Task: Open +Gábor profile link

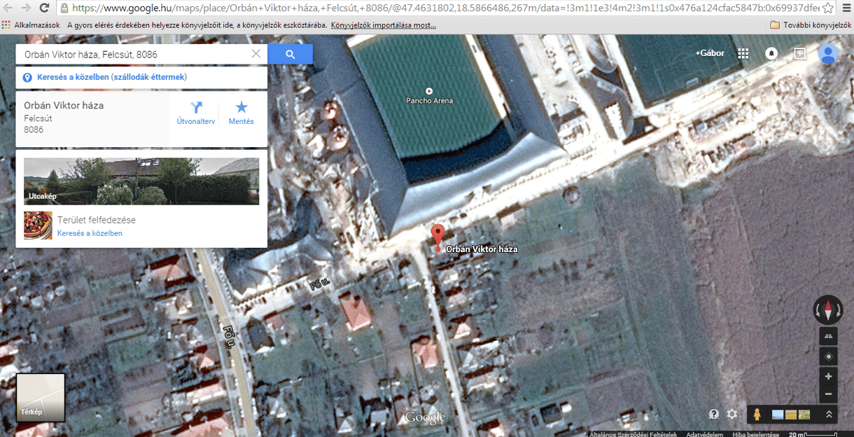Action: click(x=710, y=53)
